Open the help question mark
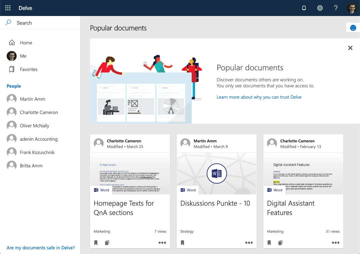The image size is (360, 254). [336, 8]
